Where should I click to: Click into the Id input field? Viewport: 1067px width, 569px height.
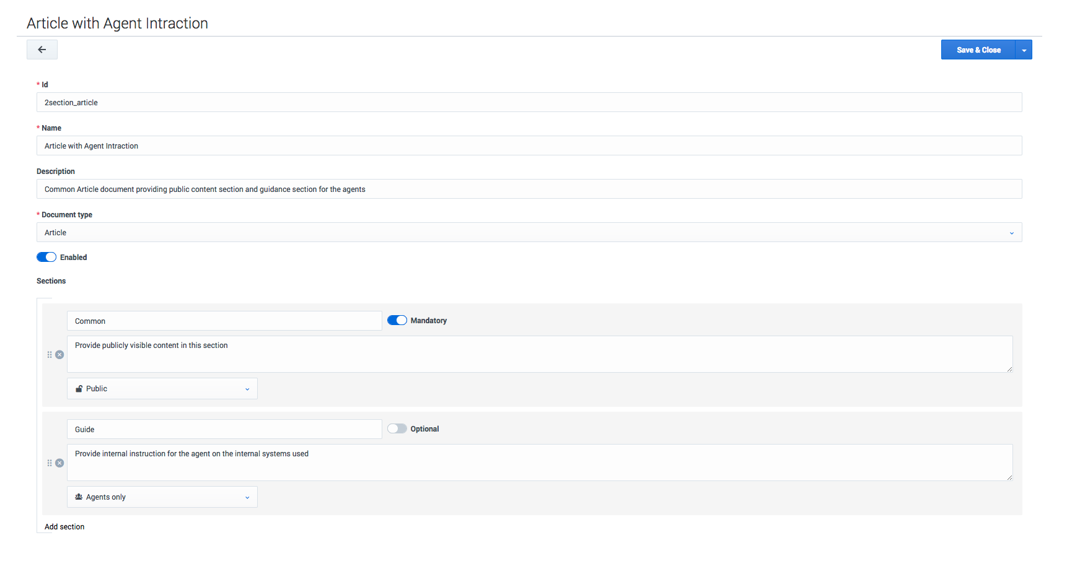pyautogui.click(x=529, y=103)
